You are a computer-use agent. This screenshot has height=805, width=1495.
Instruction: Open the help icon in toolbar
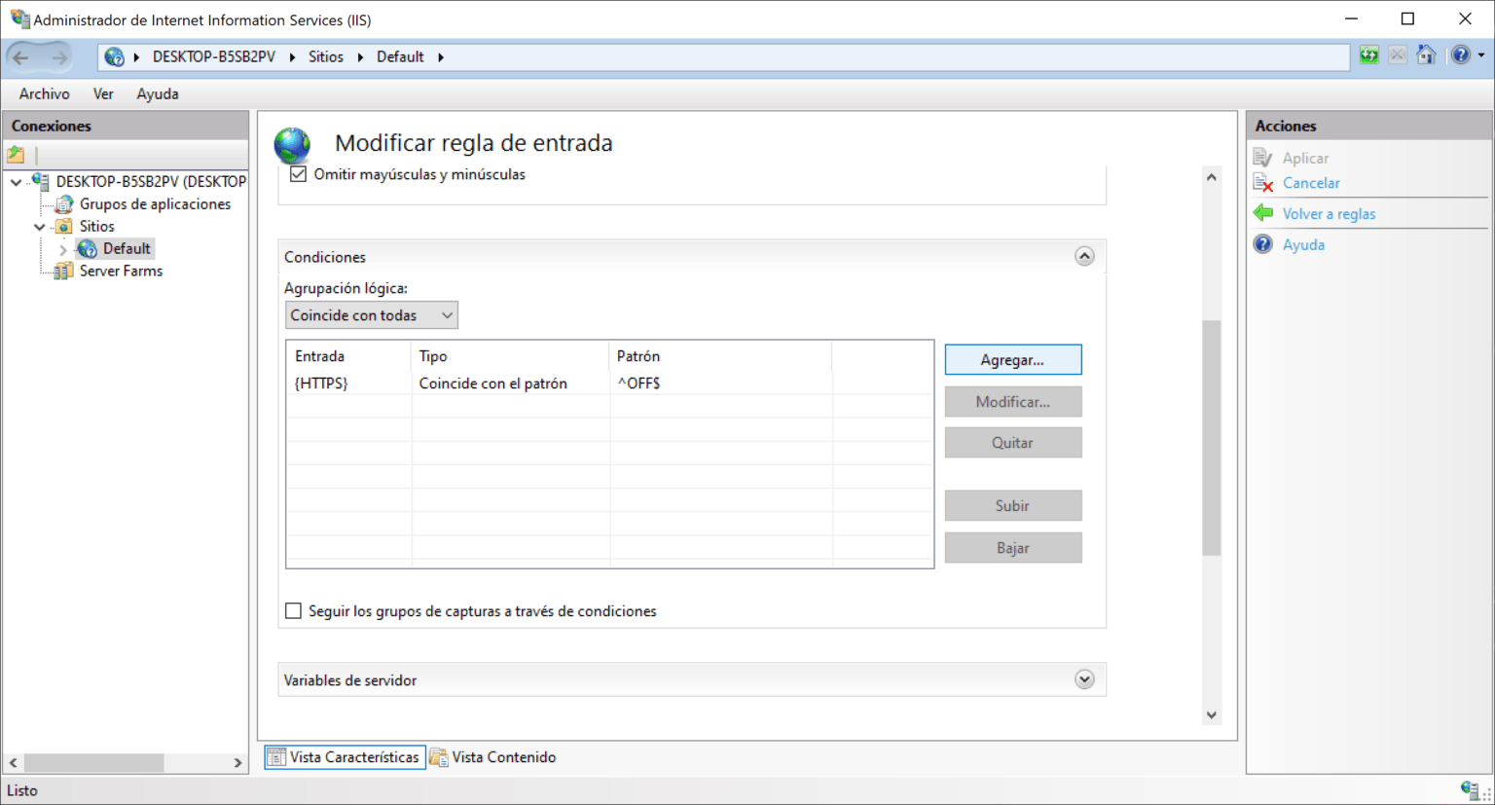coord(1461,55)
